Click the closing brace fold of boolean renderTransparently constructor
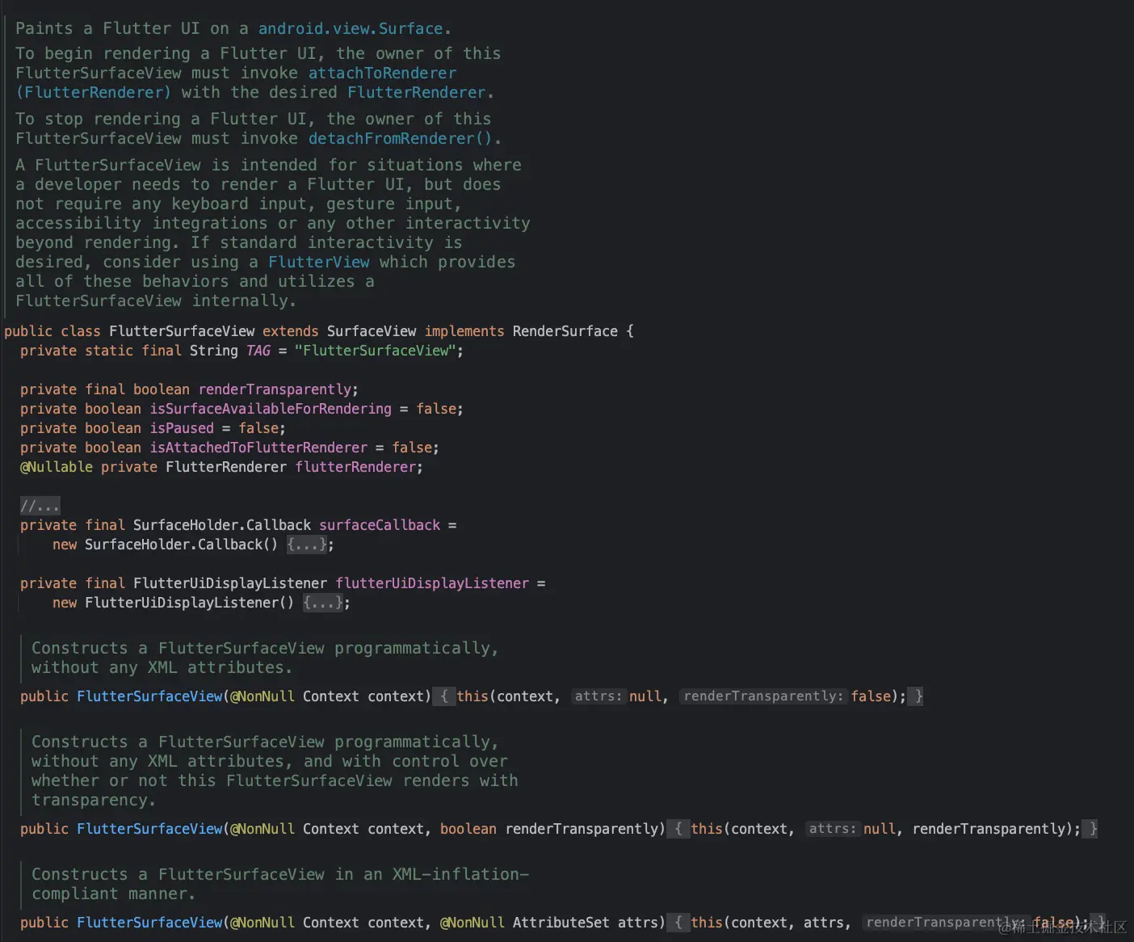Screen dimensions: 1134x942 tap(1090, 829)
